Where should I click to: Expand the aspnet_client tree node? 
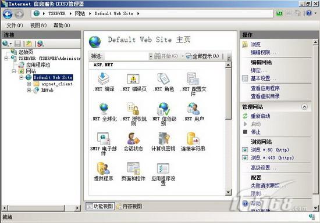tap(29, 84)
